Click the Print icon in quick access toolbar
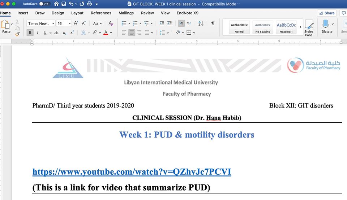 90,4
